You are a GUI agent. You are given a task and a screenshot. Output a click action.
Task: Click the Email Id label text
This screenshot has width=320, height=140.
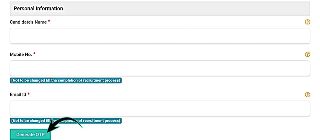(x=18, y=95)
